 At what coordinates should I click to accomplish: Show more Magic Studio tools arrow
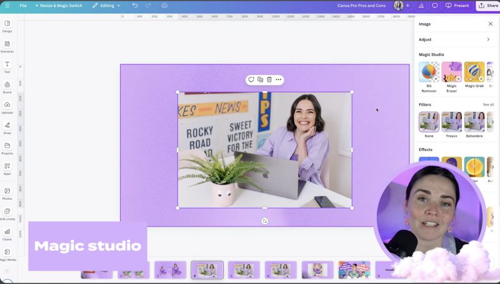click(x=492, y=72)
